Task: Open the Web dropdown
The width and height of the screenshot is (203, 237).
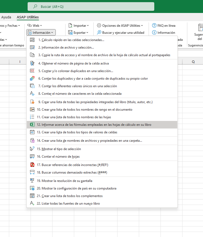Action: pos(35,26)
